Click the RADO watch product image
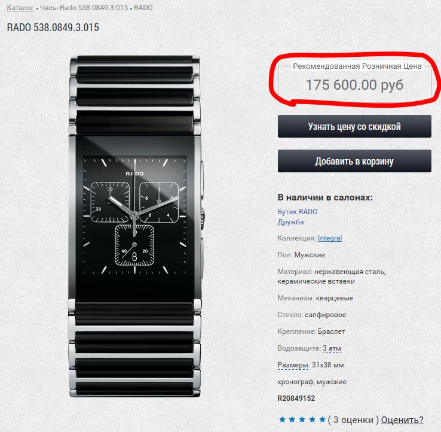The image size is (441, 432). click(135, 226)
